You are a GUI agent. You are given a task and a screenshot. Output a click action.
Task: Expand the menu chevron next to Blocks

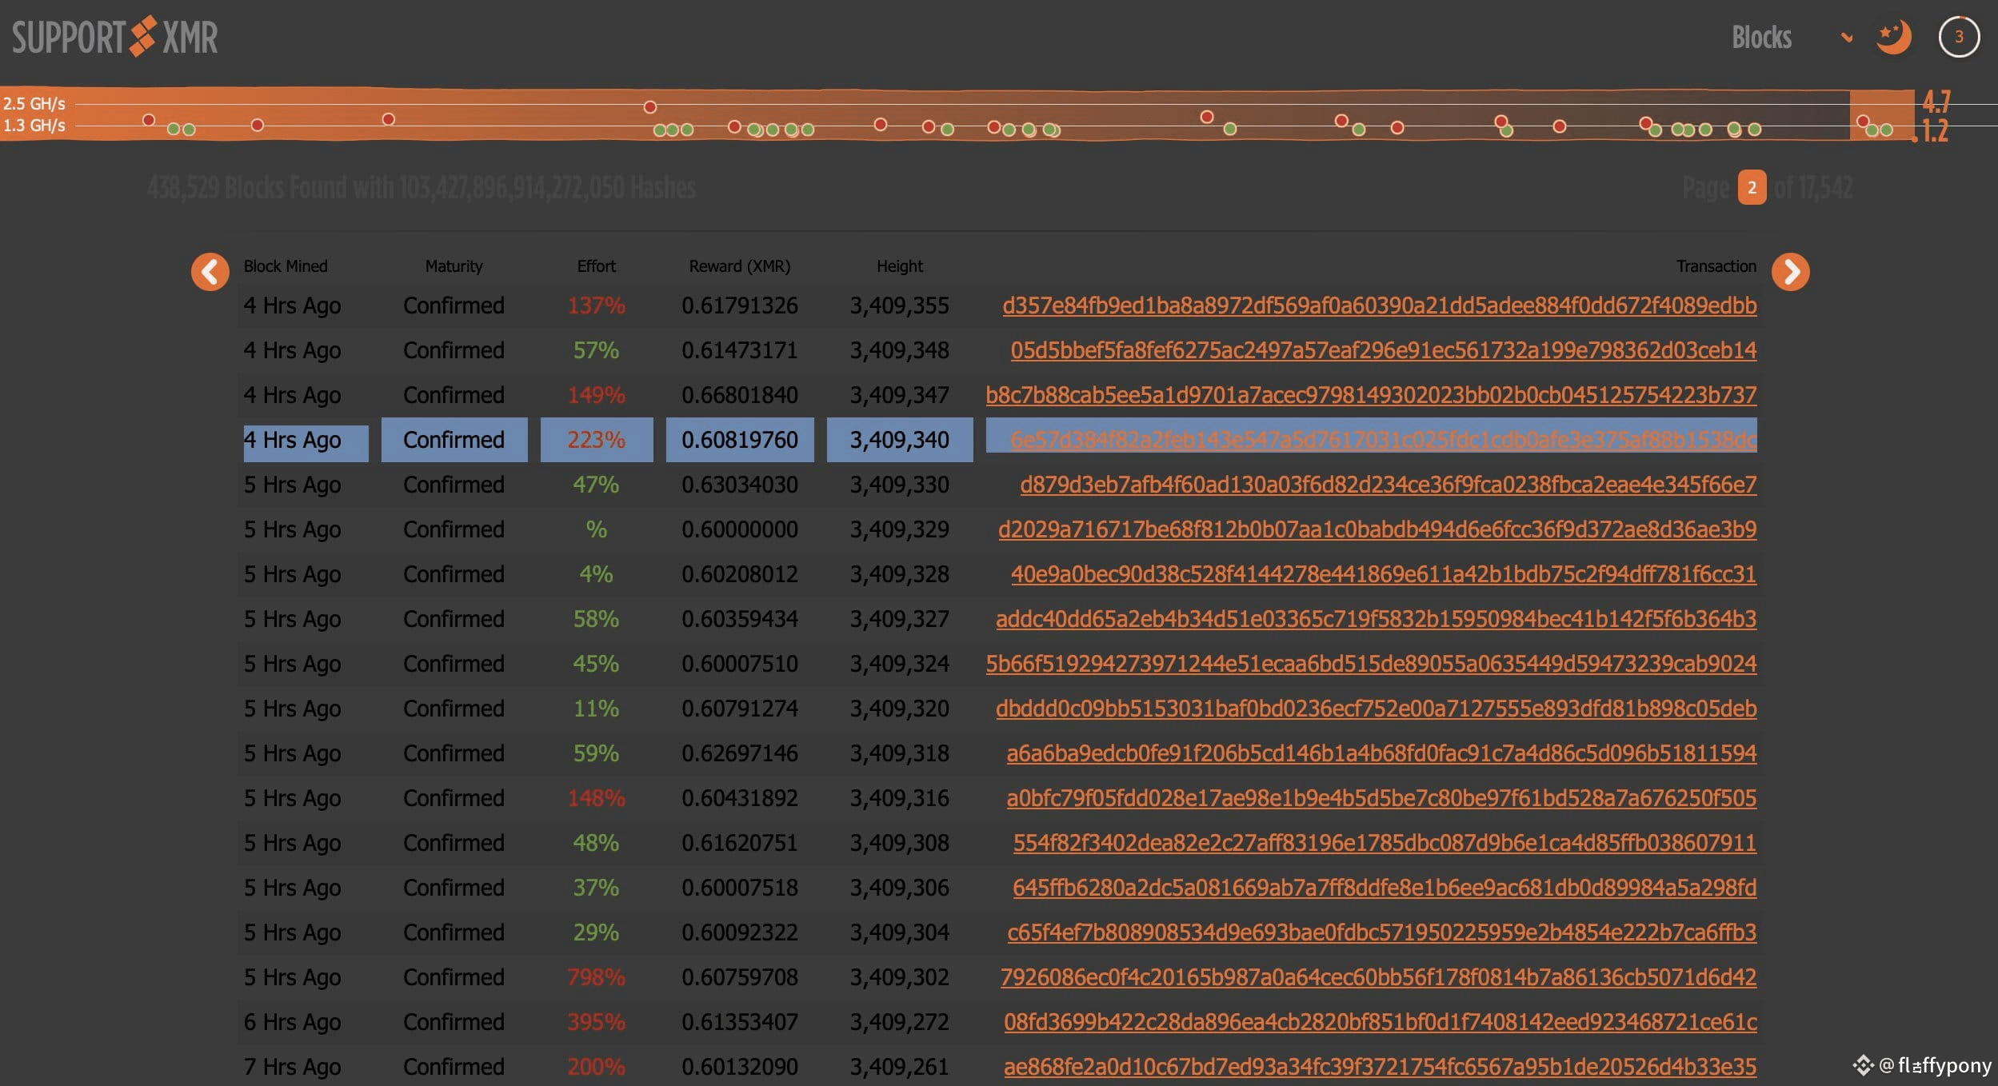[x=1847, y=38]
